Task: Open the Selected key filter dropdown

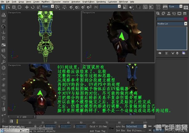Action: click(136, 126)
